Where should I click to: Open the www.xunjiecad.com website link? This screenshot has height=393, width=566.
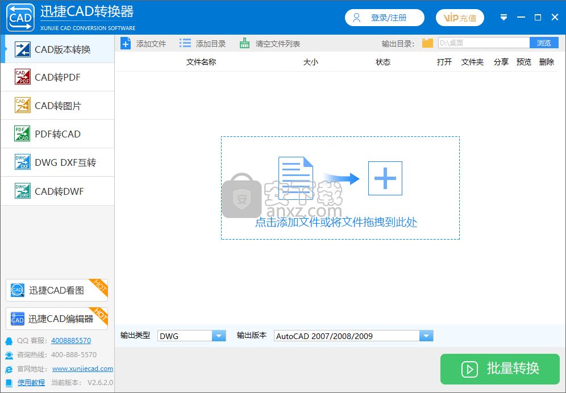tap(82, 369)
